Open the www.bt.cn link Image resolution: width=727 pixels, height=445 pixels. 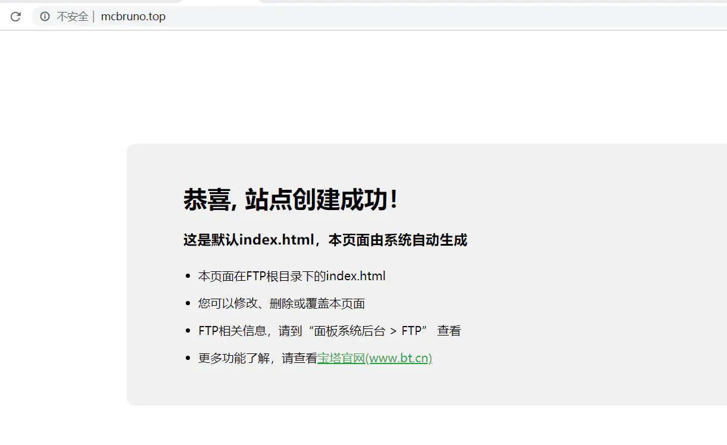point(399,358)
